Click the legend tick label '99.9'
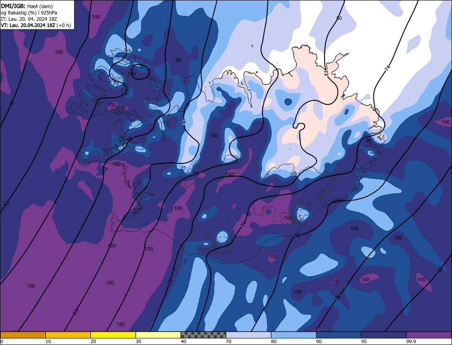This screenshot has height=345, width=452. [410, 341]
